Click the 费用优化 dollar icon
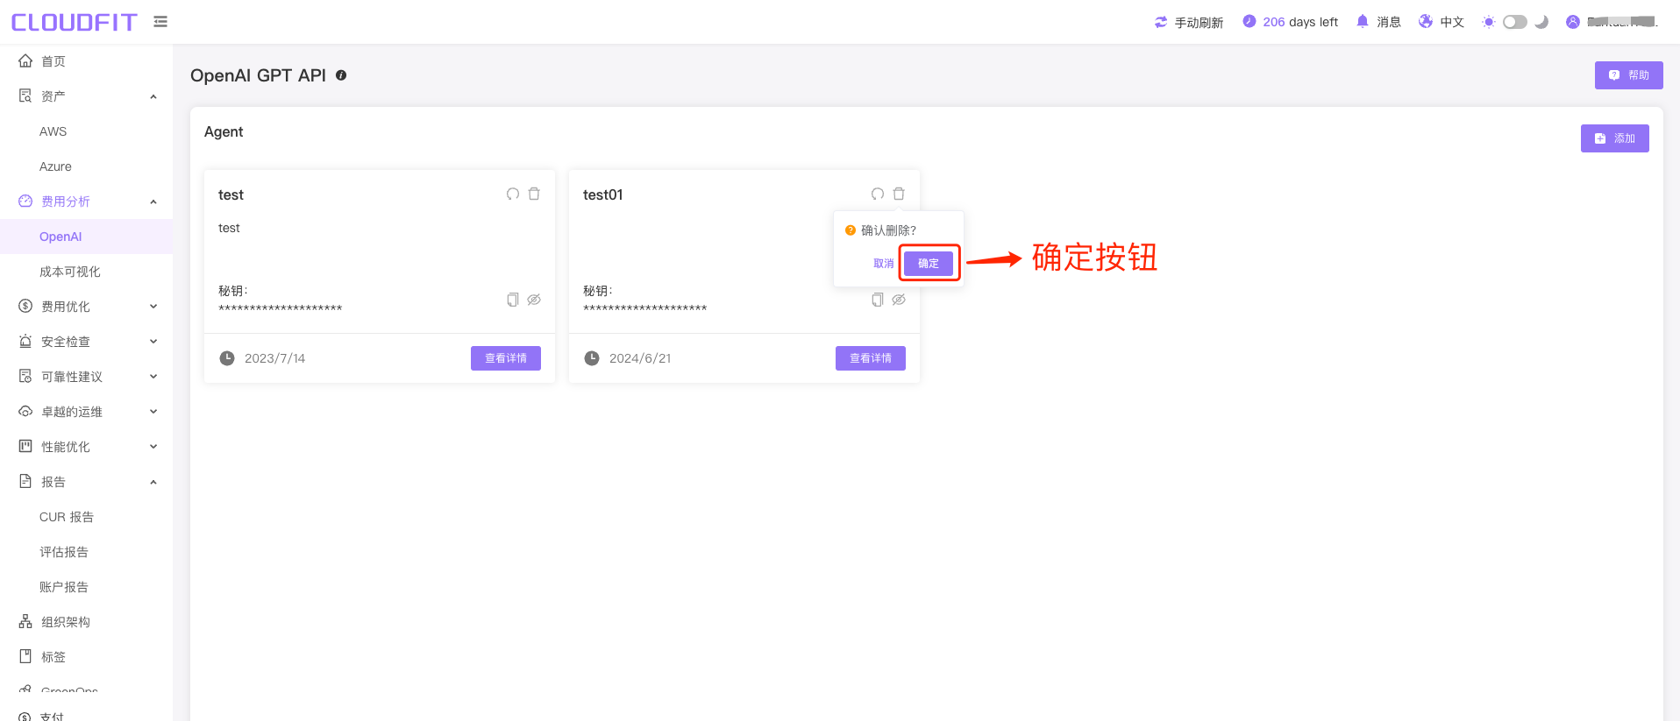This screenshot has width=1680, height=721. pyautogui.click(x=25, y=306)
